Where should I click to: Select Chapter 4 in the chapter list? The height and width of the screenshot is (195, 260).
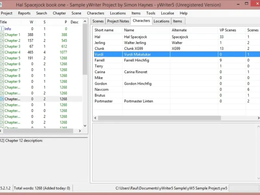pyautogui.click(x=41, y=52)
